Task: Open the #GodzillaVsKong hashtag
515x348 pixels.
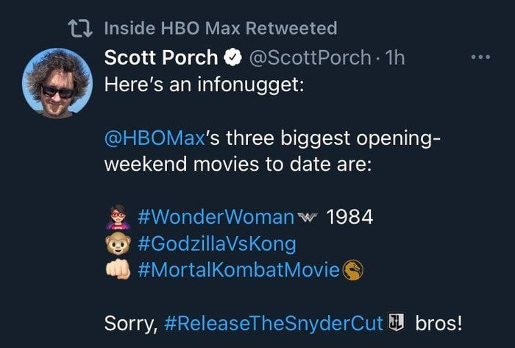Action: [217, 244]
